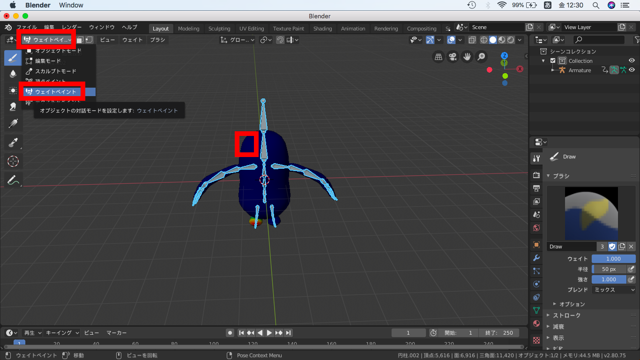This screenshot has height=360, width=640.
Task: Toggle camera view in viewport
Action: click(453, 57)
